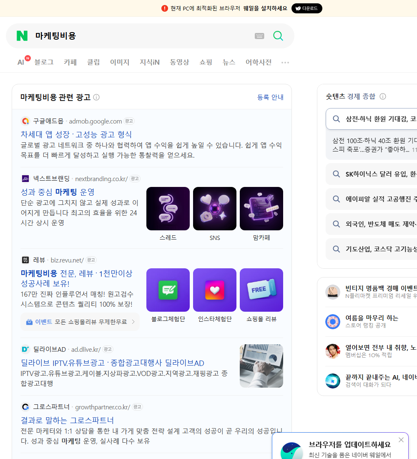Click the growthpartner.co.kr/ URL
The width and height of the screenshot is (417, 459).
(x=103, y=407)
